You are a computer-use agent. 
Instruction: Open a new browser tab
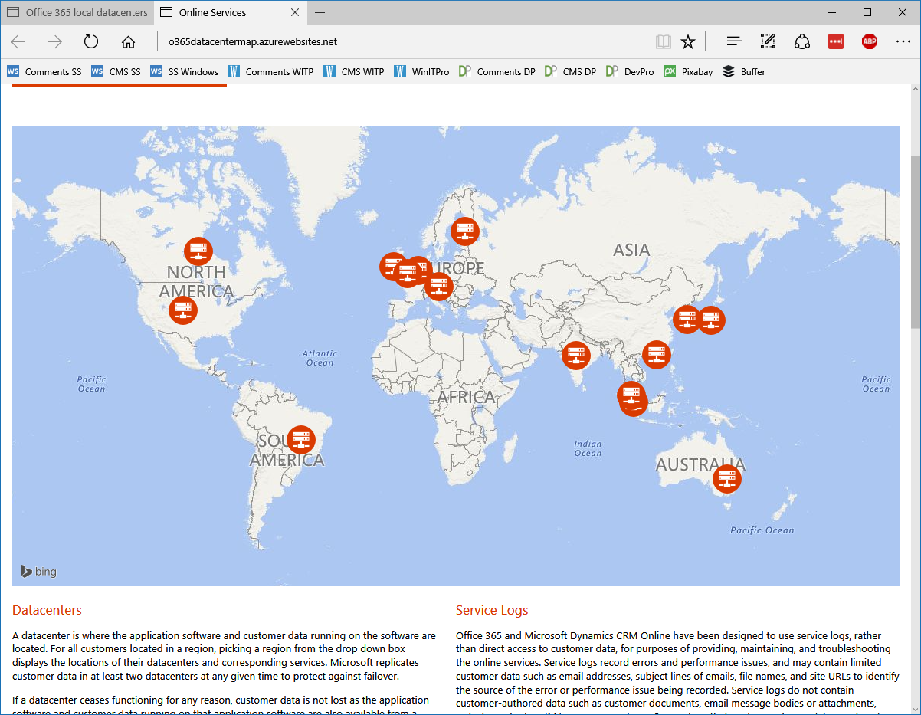pyautogui.click(x=320, y=12)
